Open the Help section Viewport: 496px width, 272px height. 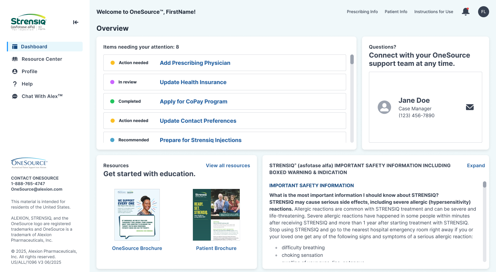click(27, 84)
